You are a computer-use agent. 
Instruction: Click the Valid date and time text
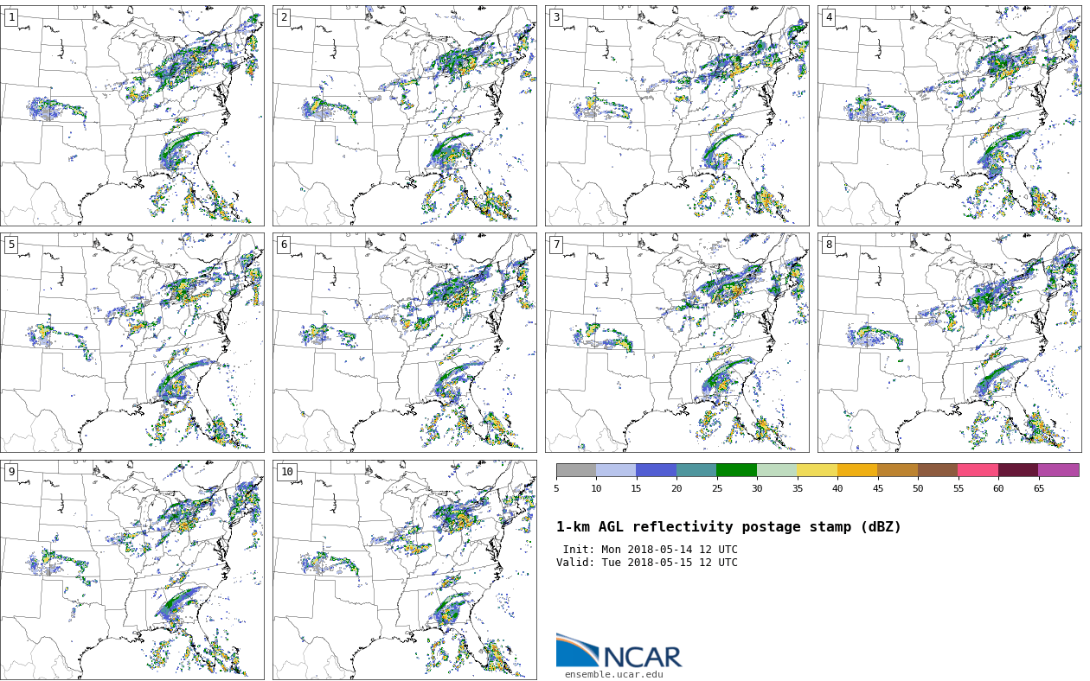(647, 563)
